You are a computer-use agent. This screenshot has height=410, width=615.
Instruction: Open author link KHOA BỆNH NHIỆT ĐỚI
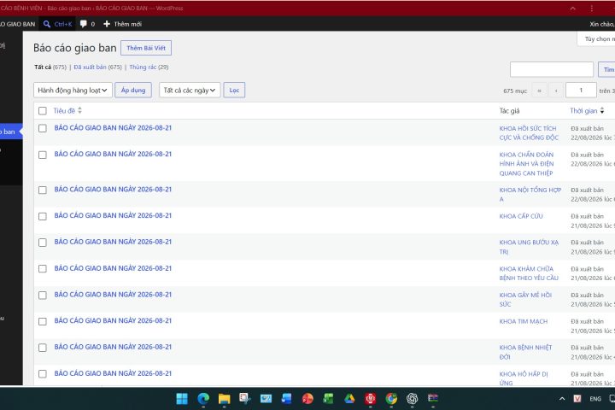[x=525, y=352]
